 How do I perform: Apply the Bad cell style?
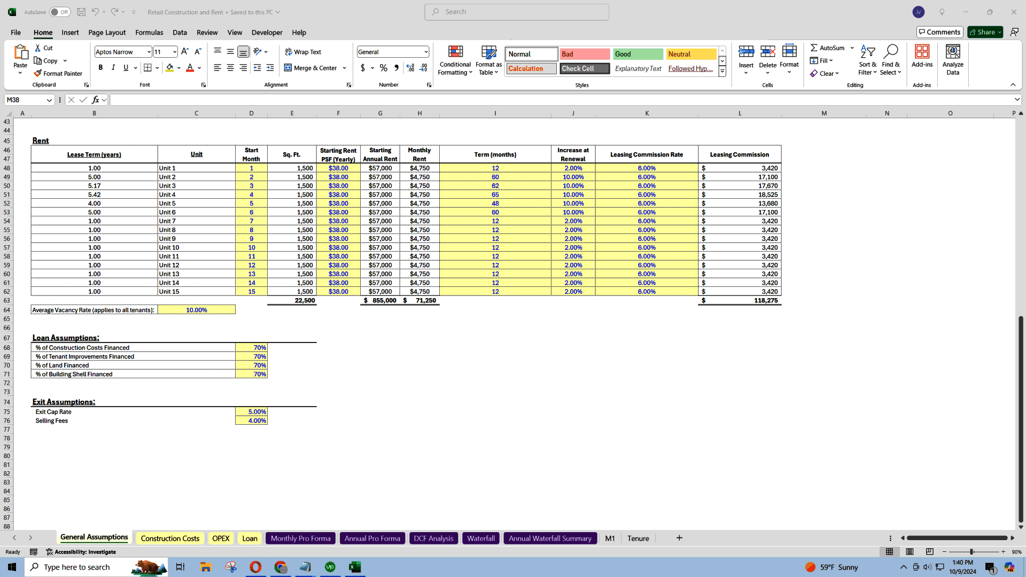tap(585, 54)
